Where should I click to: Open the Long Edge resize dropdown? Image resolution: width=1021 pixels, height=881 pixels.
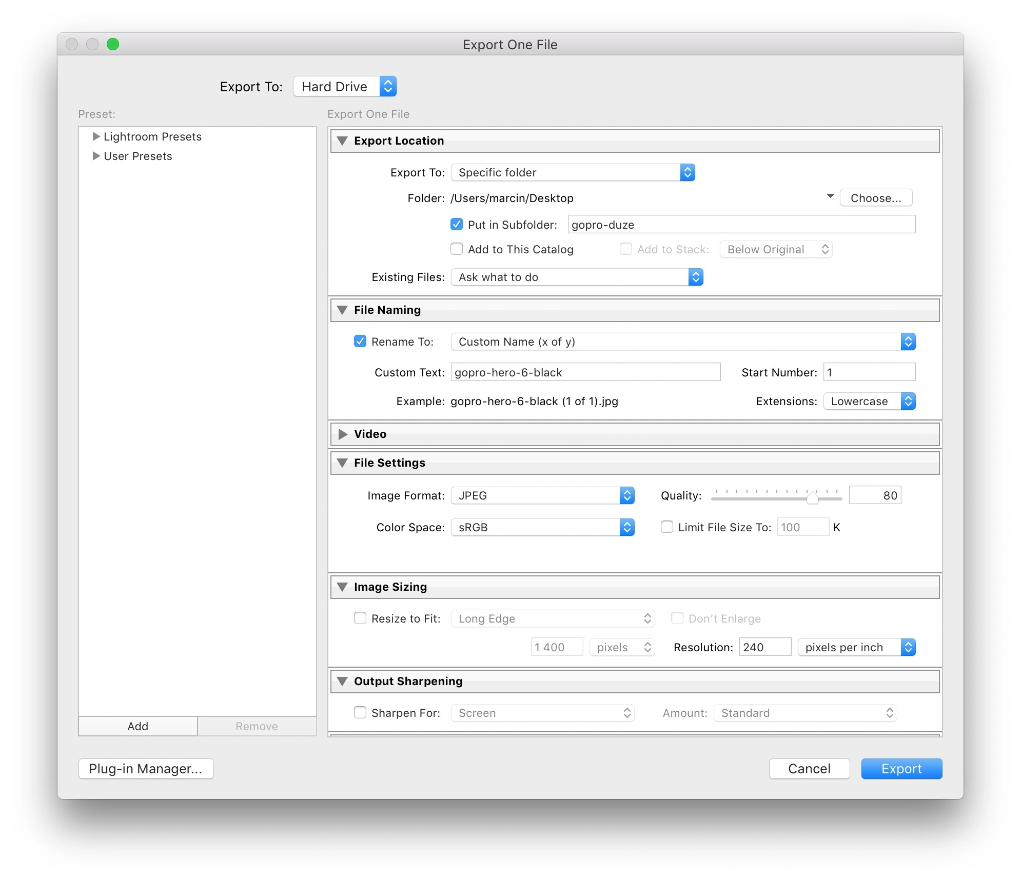(553, 618)
